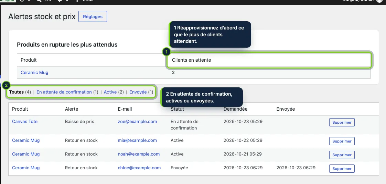Open Ceramic Mug in chloe@example.com row

26,168
